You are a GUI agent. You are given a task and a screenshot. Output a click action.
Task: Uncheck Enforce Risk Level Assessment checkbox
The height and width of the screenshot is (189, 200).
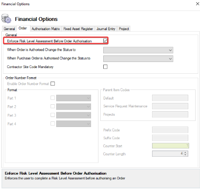pos(105,41)
